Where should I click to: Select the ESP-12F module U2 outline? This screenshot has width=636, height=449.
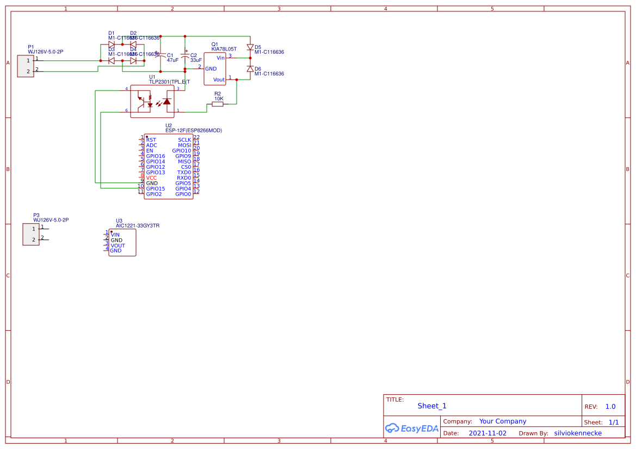pos(169,166)
